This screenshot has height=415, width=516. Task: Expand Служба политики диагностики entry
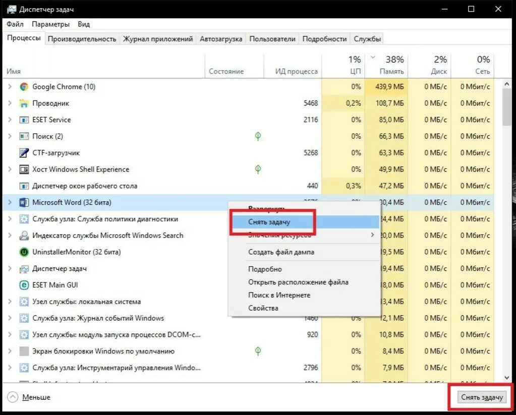[x=10, y=218]
